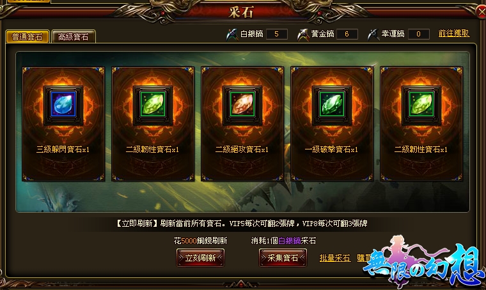Open the 批量采石 batch mining link
486x290 pixels.
335,258
